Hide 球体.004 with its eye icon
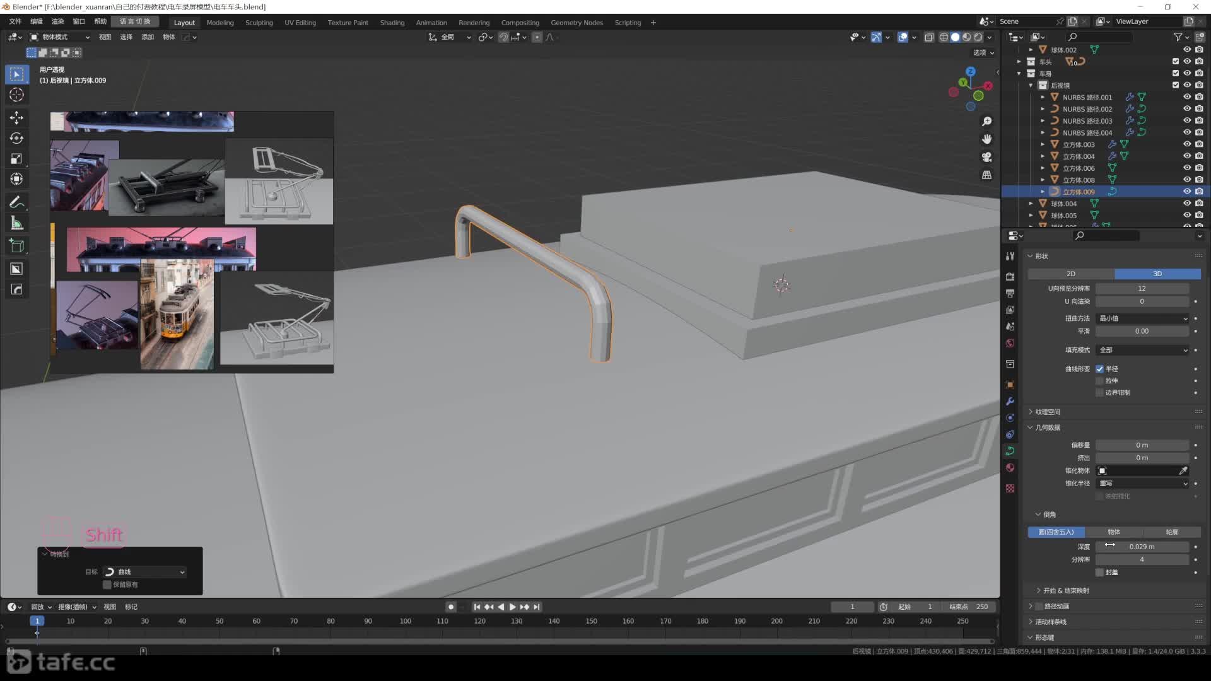 [x=1187, y=204]
